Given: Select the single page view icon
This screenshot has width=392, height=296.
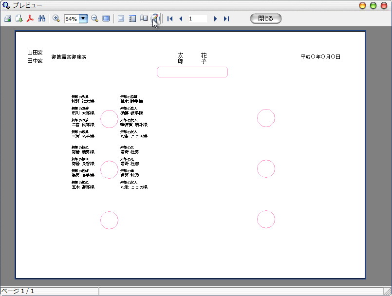Looking at the screenshot, I should pyautogui.click(x=121, y=18).
